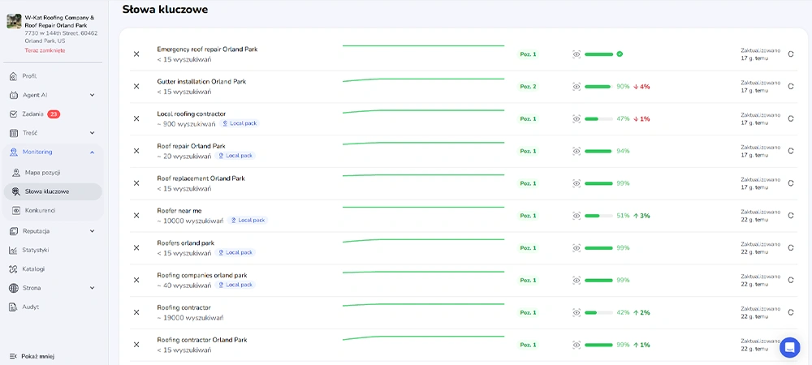The width and height of the screenshot is (812, 365).
Task: Collapse the Monitoring section
Action: pyautogui.click(x=92, y=152)
